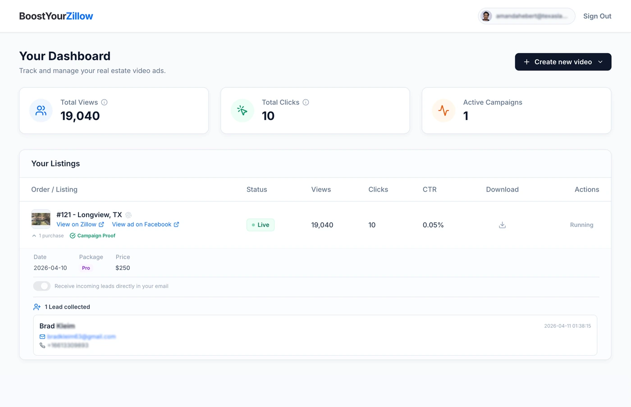Click the Active Campaigns activity icon
This screenshot has height=407, width=631.
444,110
